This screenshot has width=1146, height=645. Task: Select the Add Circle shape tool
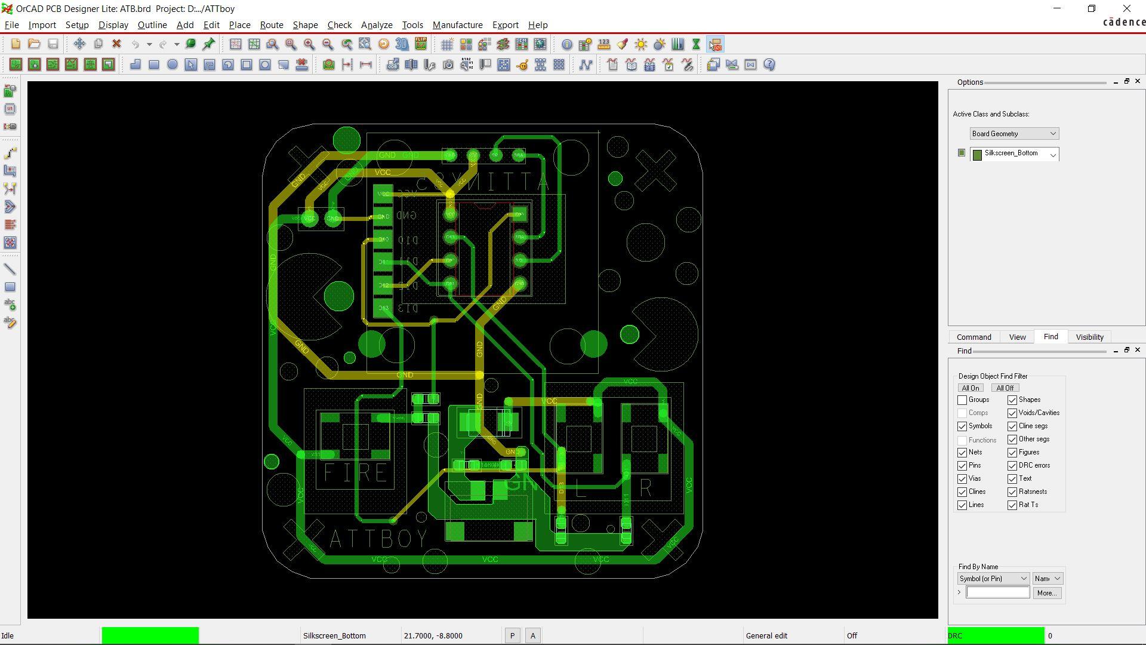click(172, 64)
